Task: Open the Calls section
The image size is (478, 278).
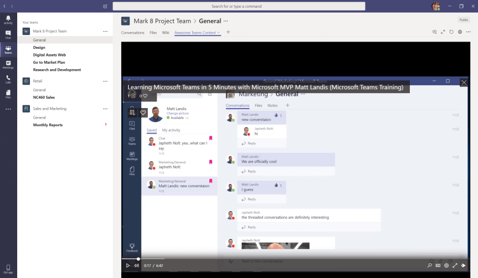Action: (8, 79)
